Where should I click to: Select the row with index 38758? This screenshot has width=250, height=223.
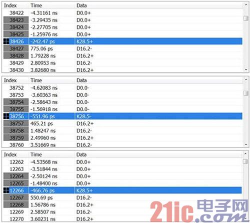click(122, 131)
